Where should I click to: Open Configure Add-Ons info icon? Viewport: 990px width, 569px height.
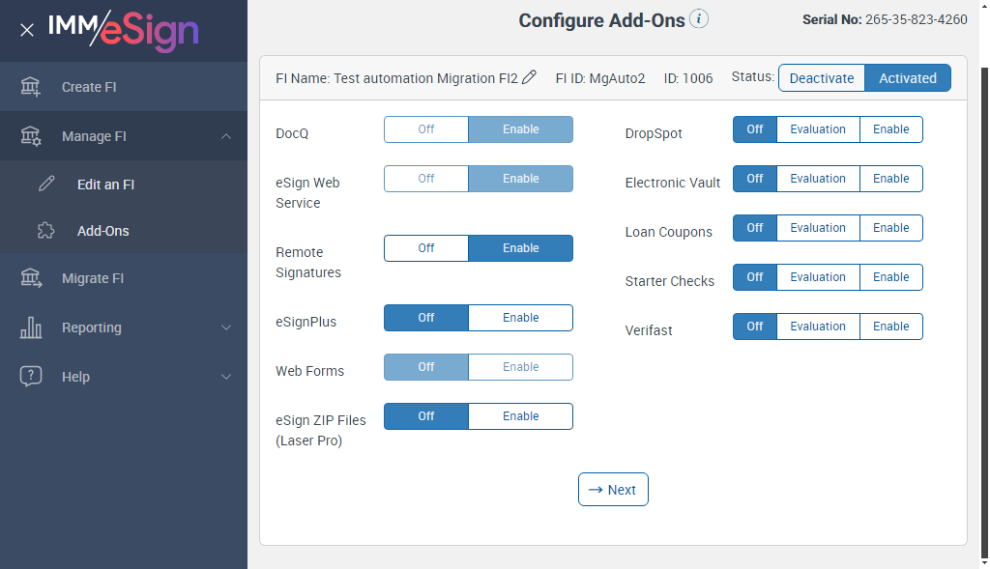(699, 19)
